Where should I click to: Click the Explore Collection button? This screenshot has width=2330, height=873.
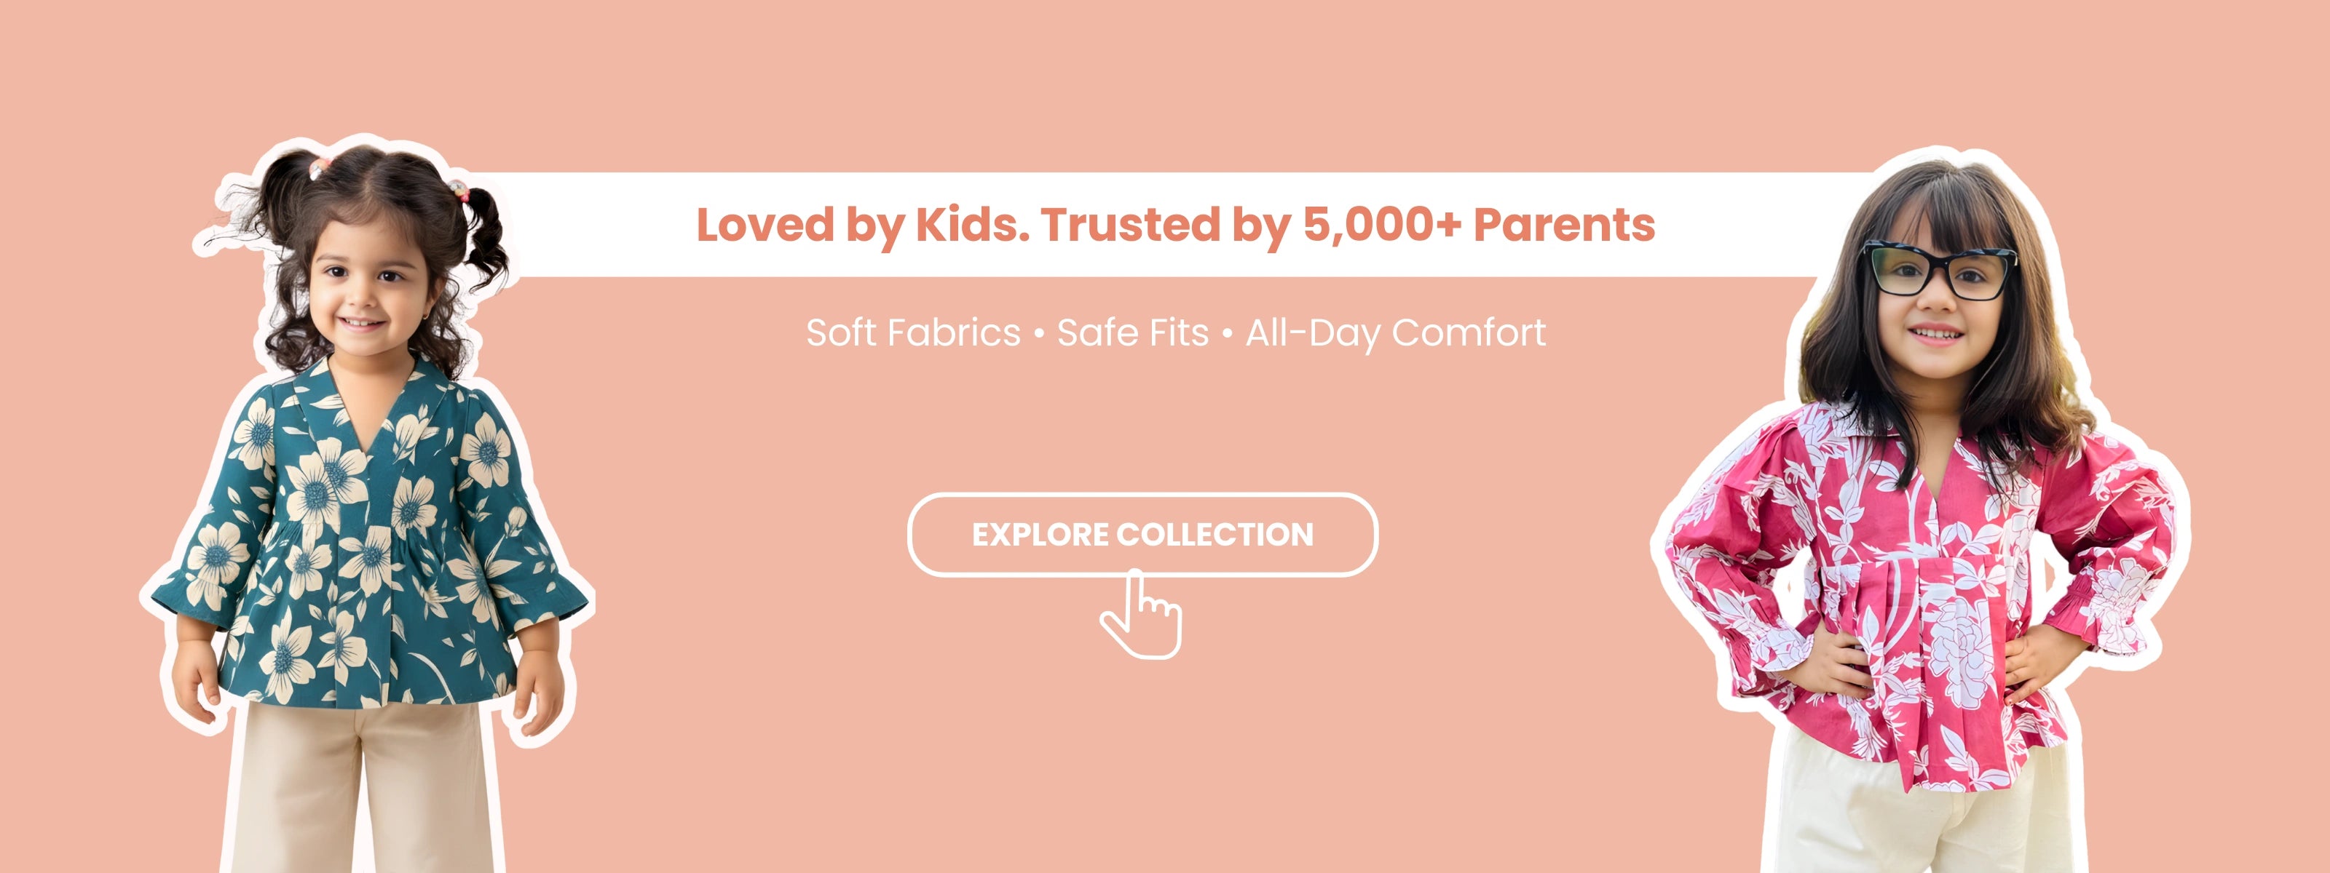[1142, 534]
